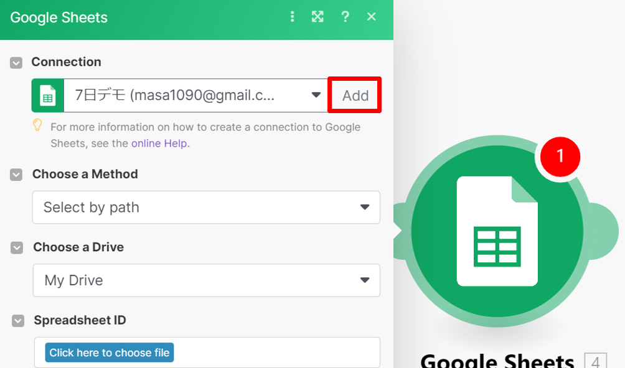Click the Spreadsheet ID label

(x=80, y=320)
